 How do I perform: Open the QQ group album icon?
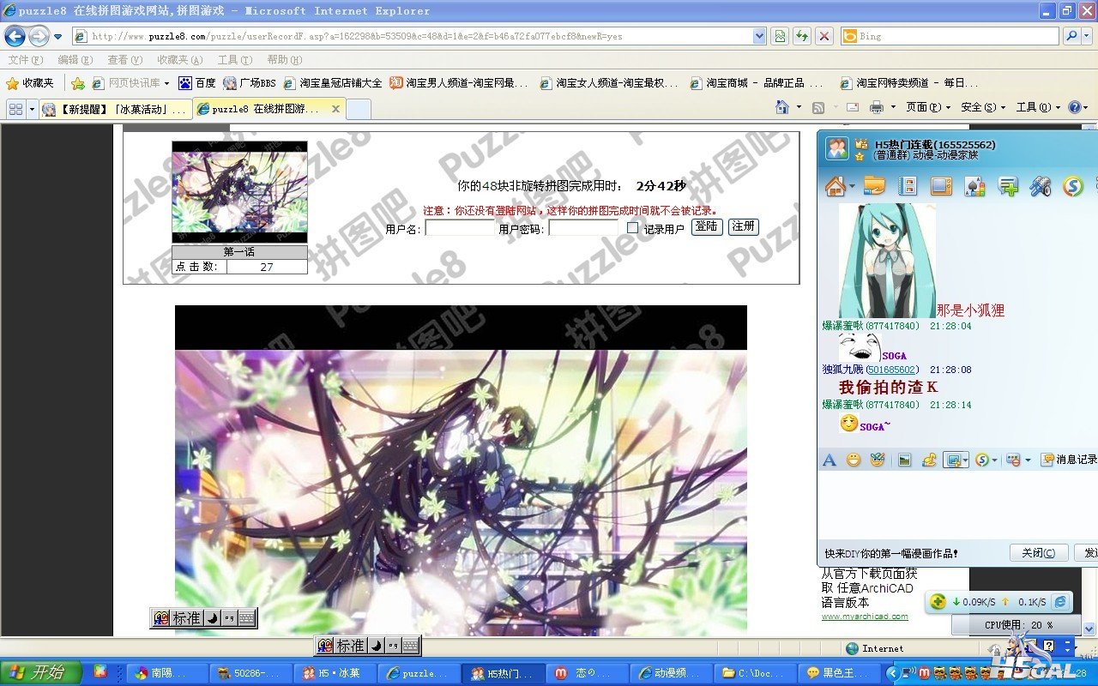(x=908, y=186)
